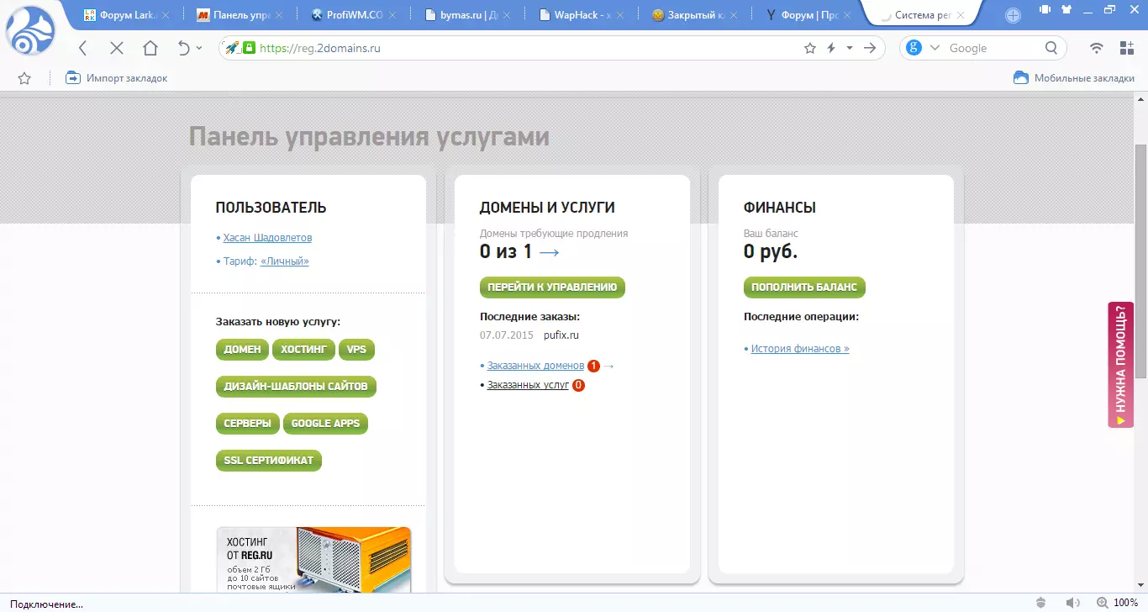Click the browser back arrow button
The height and width of the screenshot is (612, 1148).
82,48
